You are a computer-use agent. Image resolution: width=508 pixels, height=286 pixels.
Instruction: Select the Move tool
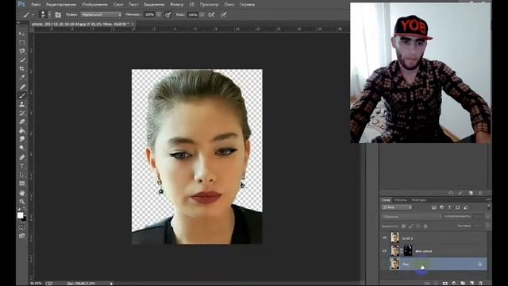click(22, 33)
